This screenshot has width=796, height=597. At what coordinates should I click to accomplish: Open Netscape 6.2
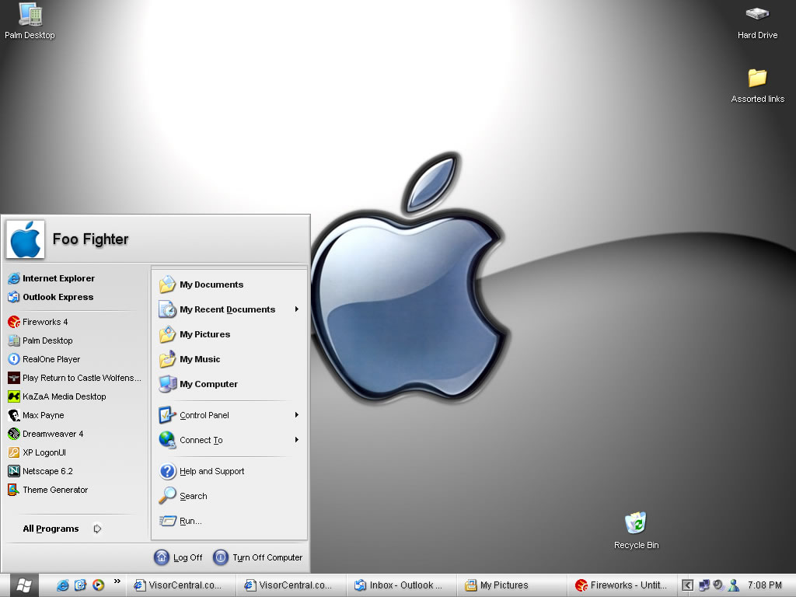[47, 471]
